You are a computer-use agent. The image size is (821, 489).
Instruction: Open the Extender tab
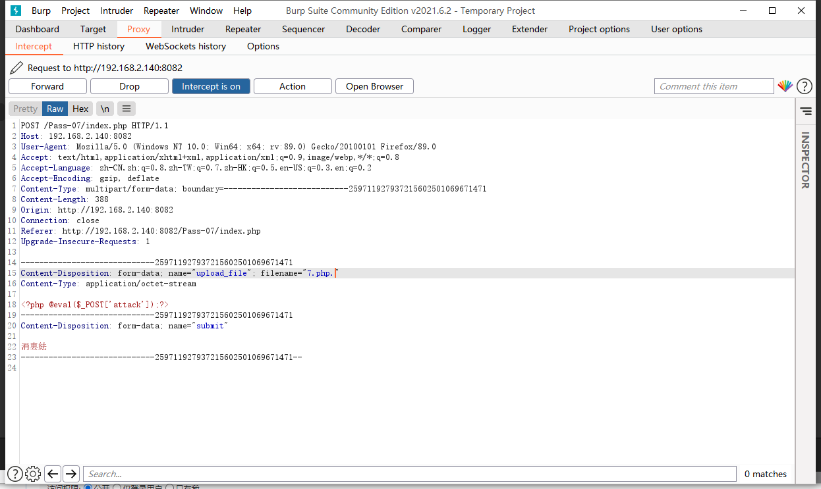click(530, 29)
